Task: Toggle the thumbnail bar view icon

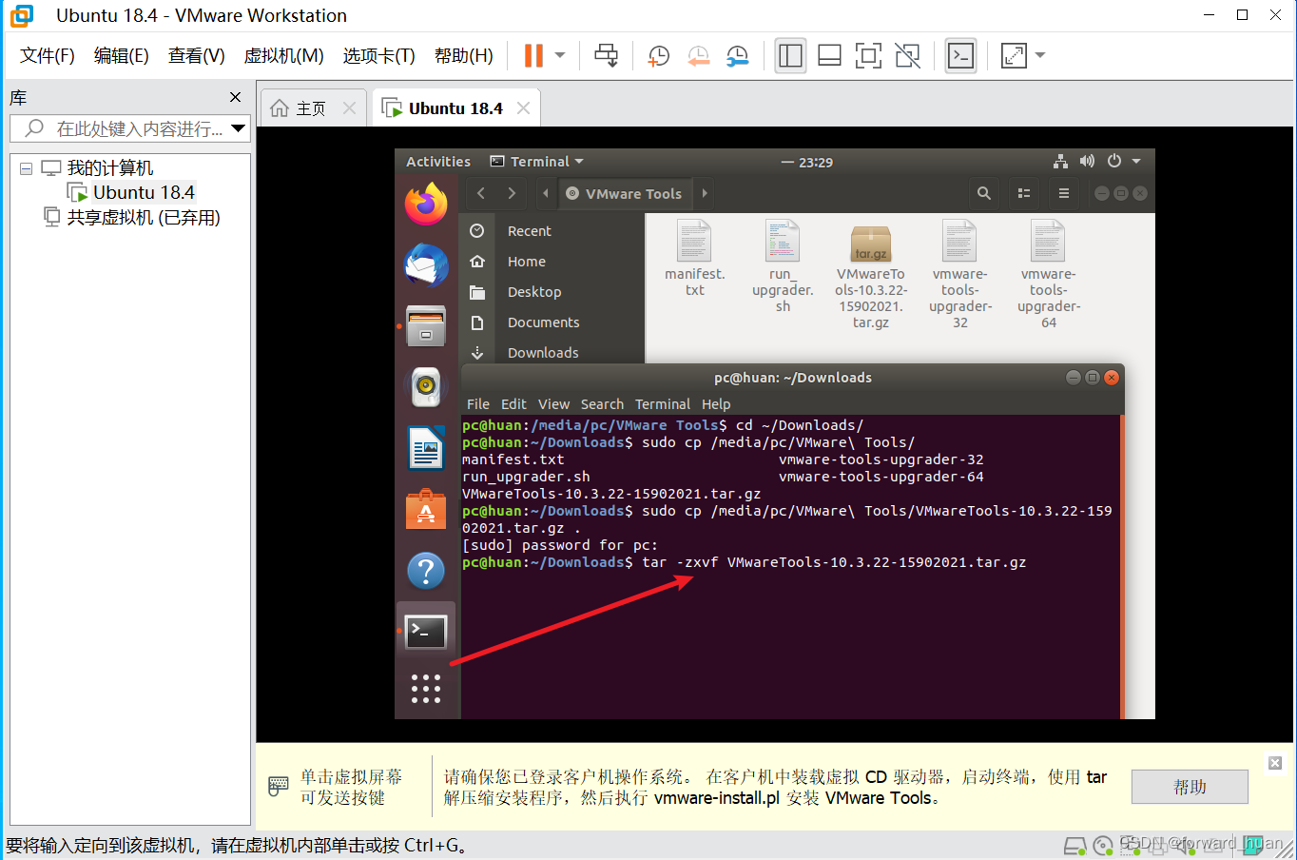Action: tap(829, 56)
